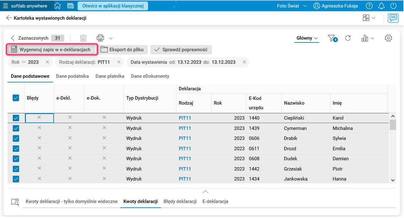Uncheck the Jankowska row checkbox
Viewport: 404px width, 218px height.
pos(16,179)
